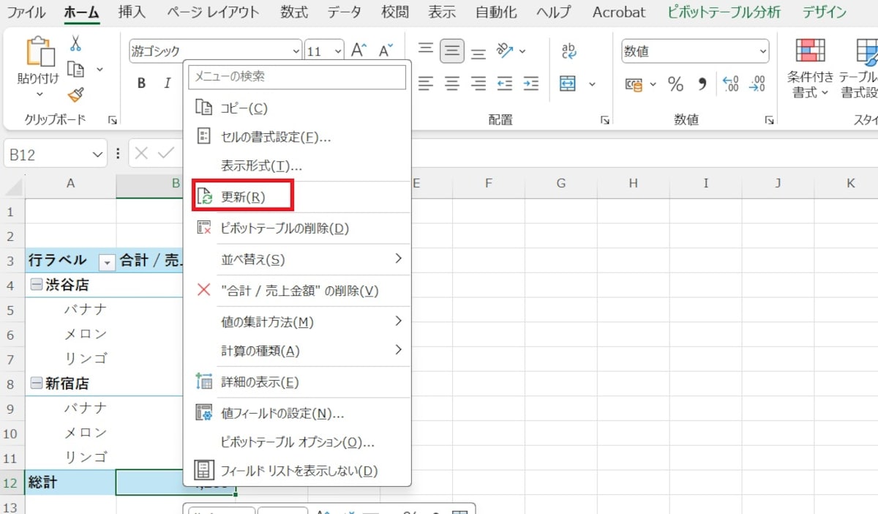
Task: Toggle Italic formatting
Action: tap(168, 83)
